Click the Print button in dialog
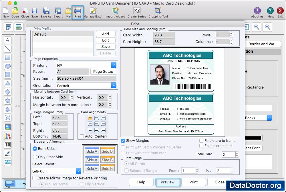286x192 pixels. coord(193,182)
